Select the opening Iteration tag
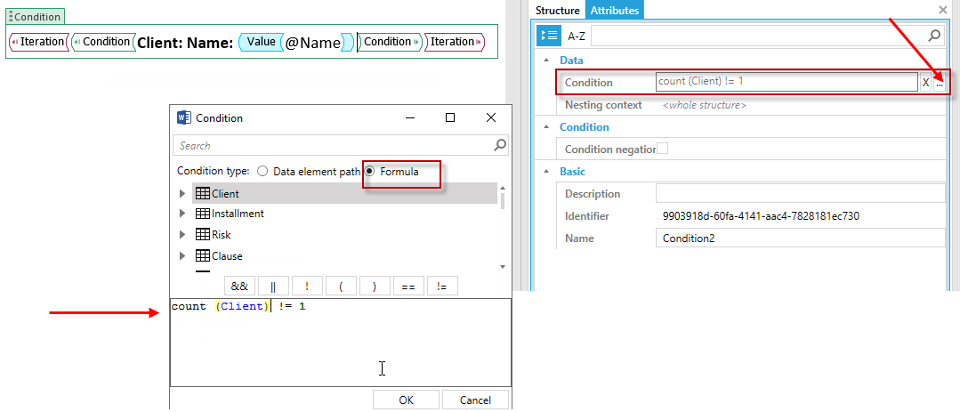960x412 pixels. point(38,42)
